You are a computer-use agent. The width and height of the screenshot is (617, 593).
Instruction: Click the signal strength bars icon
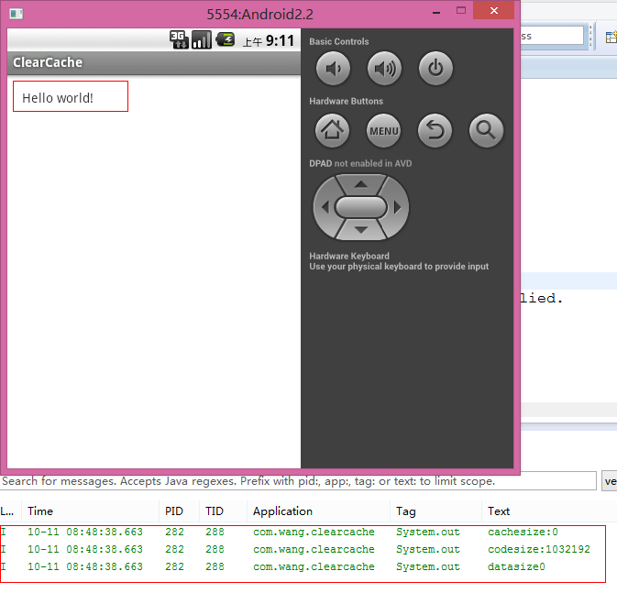coord(202,39)
